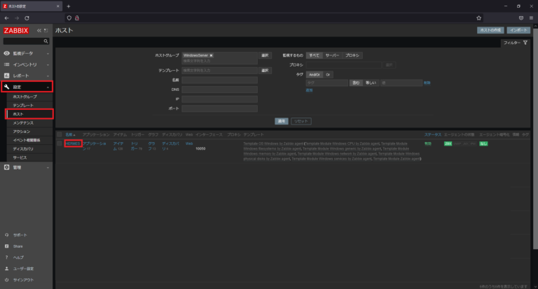The height and width of the screenshot is (289, 538).
Task: Expand the 管理 sidebar menu
Action: click(26, 167)
